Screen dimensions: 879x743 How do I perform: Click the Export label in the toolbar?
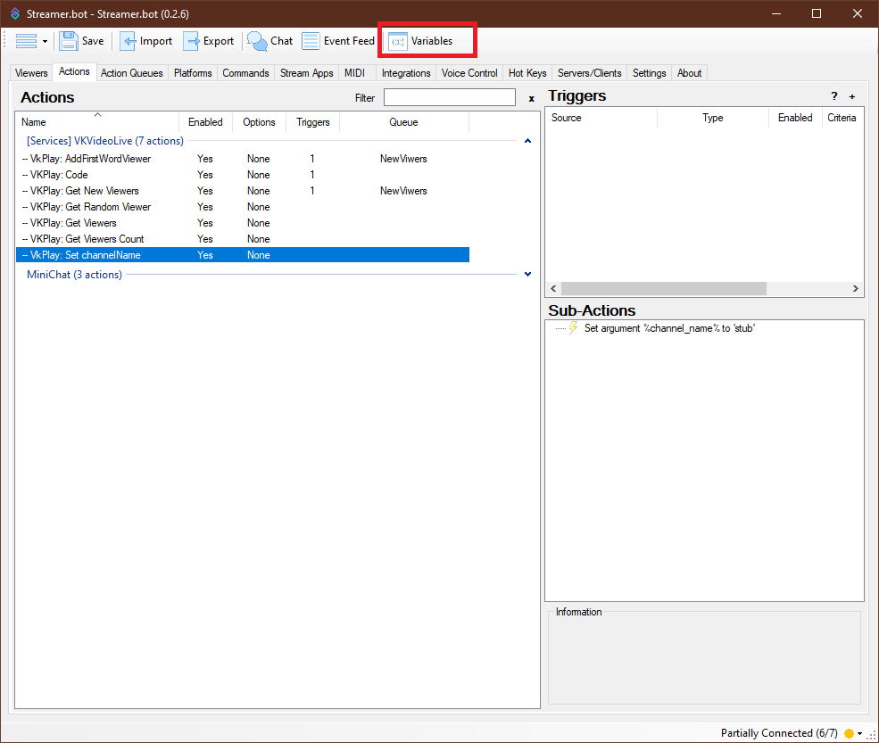coord(218,41)
